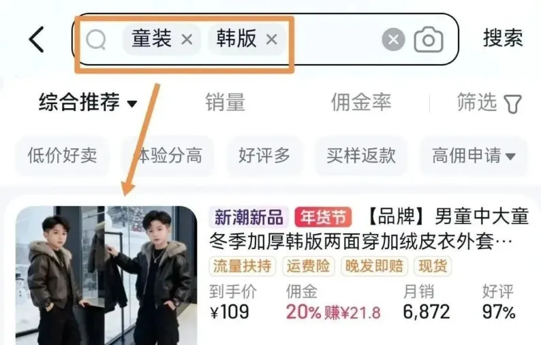Clear the search field with the gray X

[393, 39]
